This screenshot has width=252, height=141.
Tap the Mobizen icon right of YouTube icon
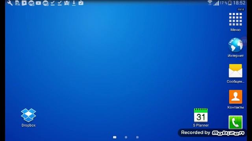tap(46, 3)
